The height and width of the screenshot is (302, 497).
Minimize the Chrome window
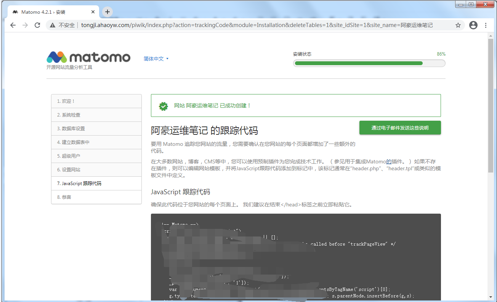point(461,4)
